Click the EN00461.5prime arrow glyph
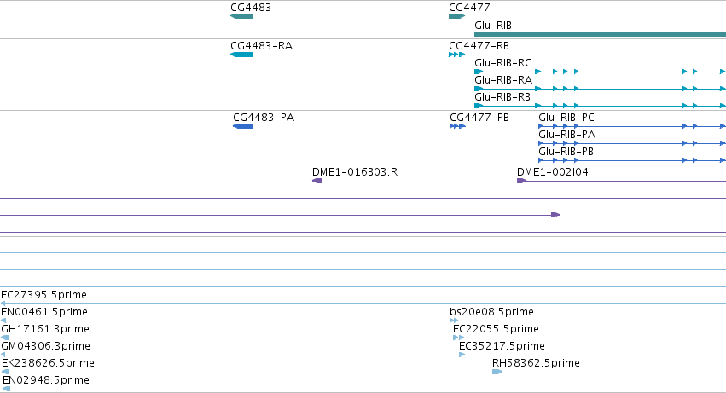The width and height of the screenshot is (726, 393). coord(3,321)
